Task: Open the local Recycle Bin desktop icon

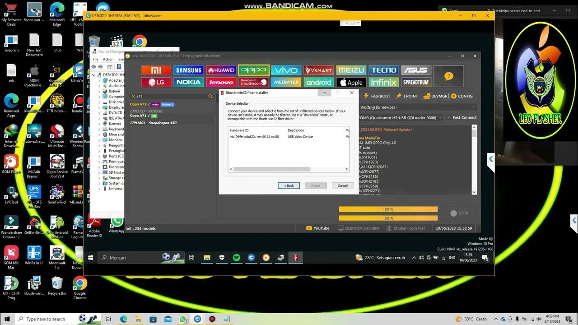Action: [57, 286]
